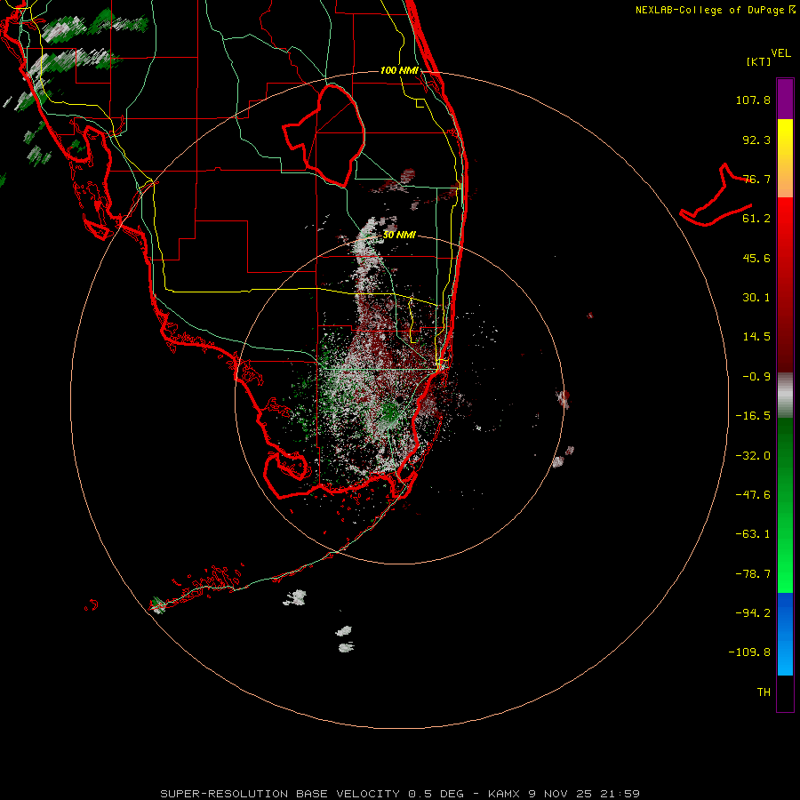This screenshot has width=800, height=800.
Task: Click the -94.2 value on velocity scale
Action: click(x=753, y=612)
